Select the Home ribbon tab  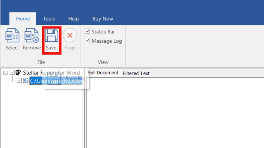pyautogui.click(x=23, y=18)
